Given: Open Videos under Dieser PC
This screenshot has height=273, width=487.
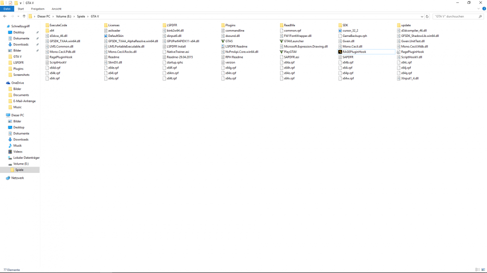Looking at the screenshot, I should (x=18, y=152).
